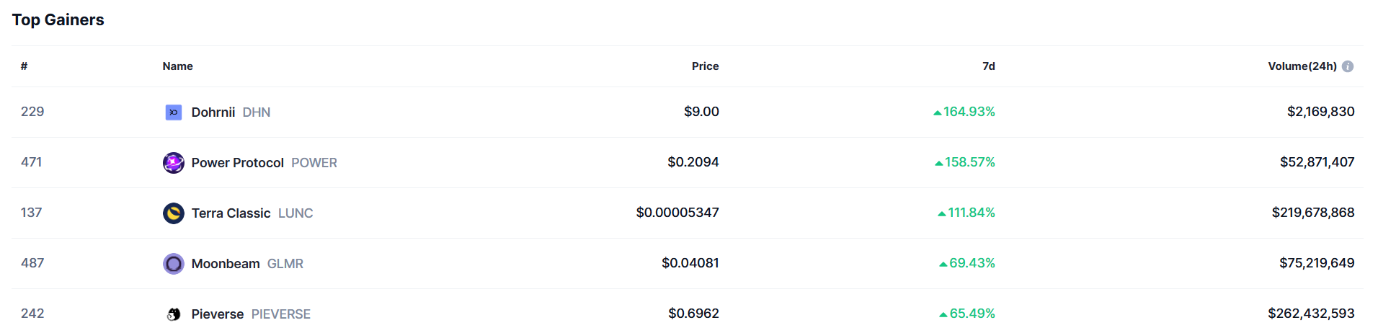Viewport: 1378px width, 328px height.
Task: Click the Dohrnii coin logo icon
Action: coord(174,112)
